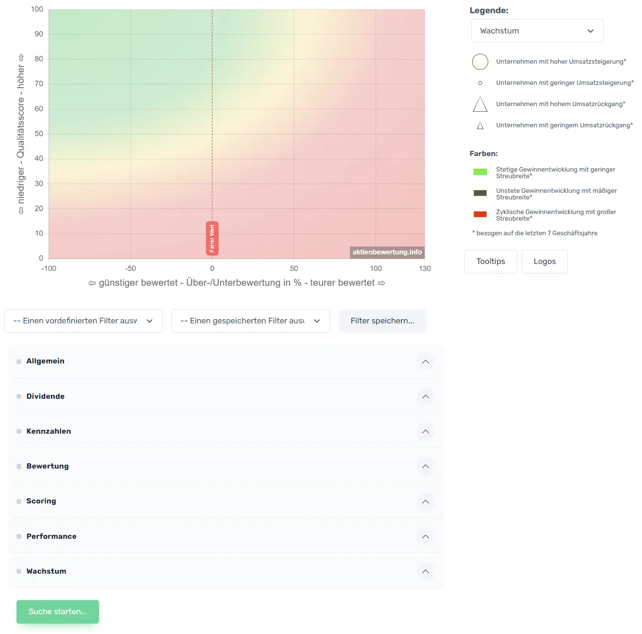Collapse the Scoring section chevron
Screen dimensions: 642x634
tap(425, 501)
